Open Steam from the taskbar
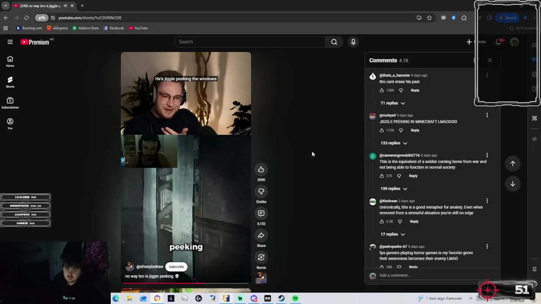541x304 pixels. pos(281,299)
